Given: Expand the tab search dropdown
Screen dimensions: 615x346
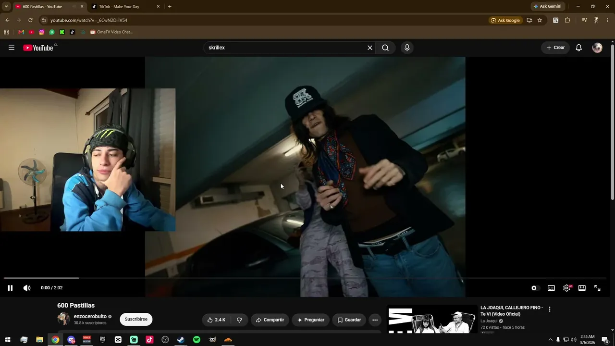Looking at the screenshot, I should click(6, 7).
